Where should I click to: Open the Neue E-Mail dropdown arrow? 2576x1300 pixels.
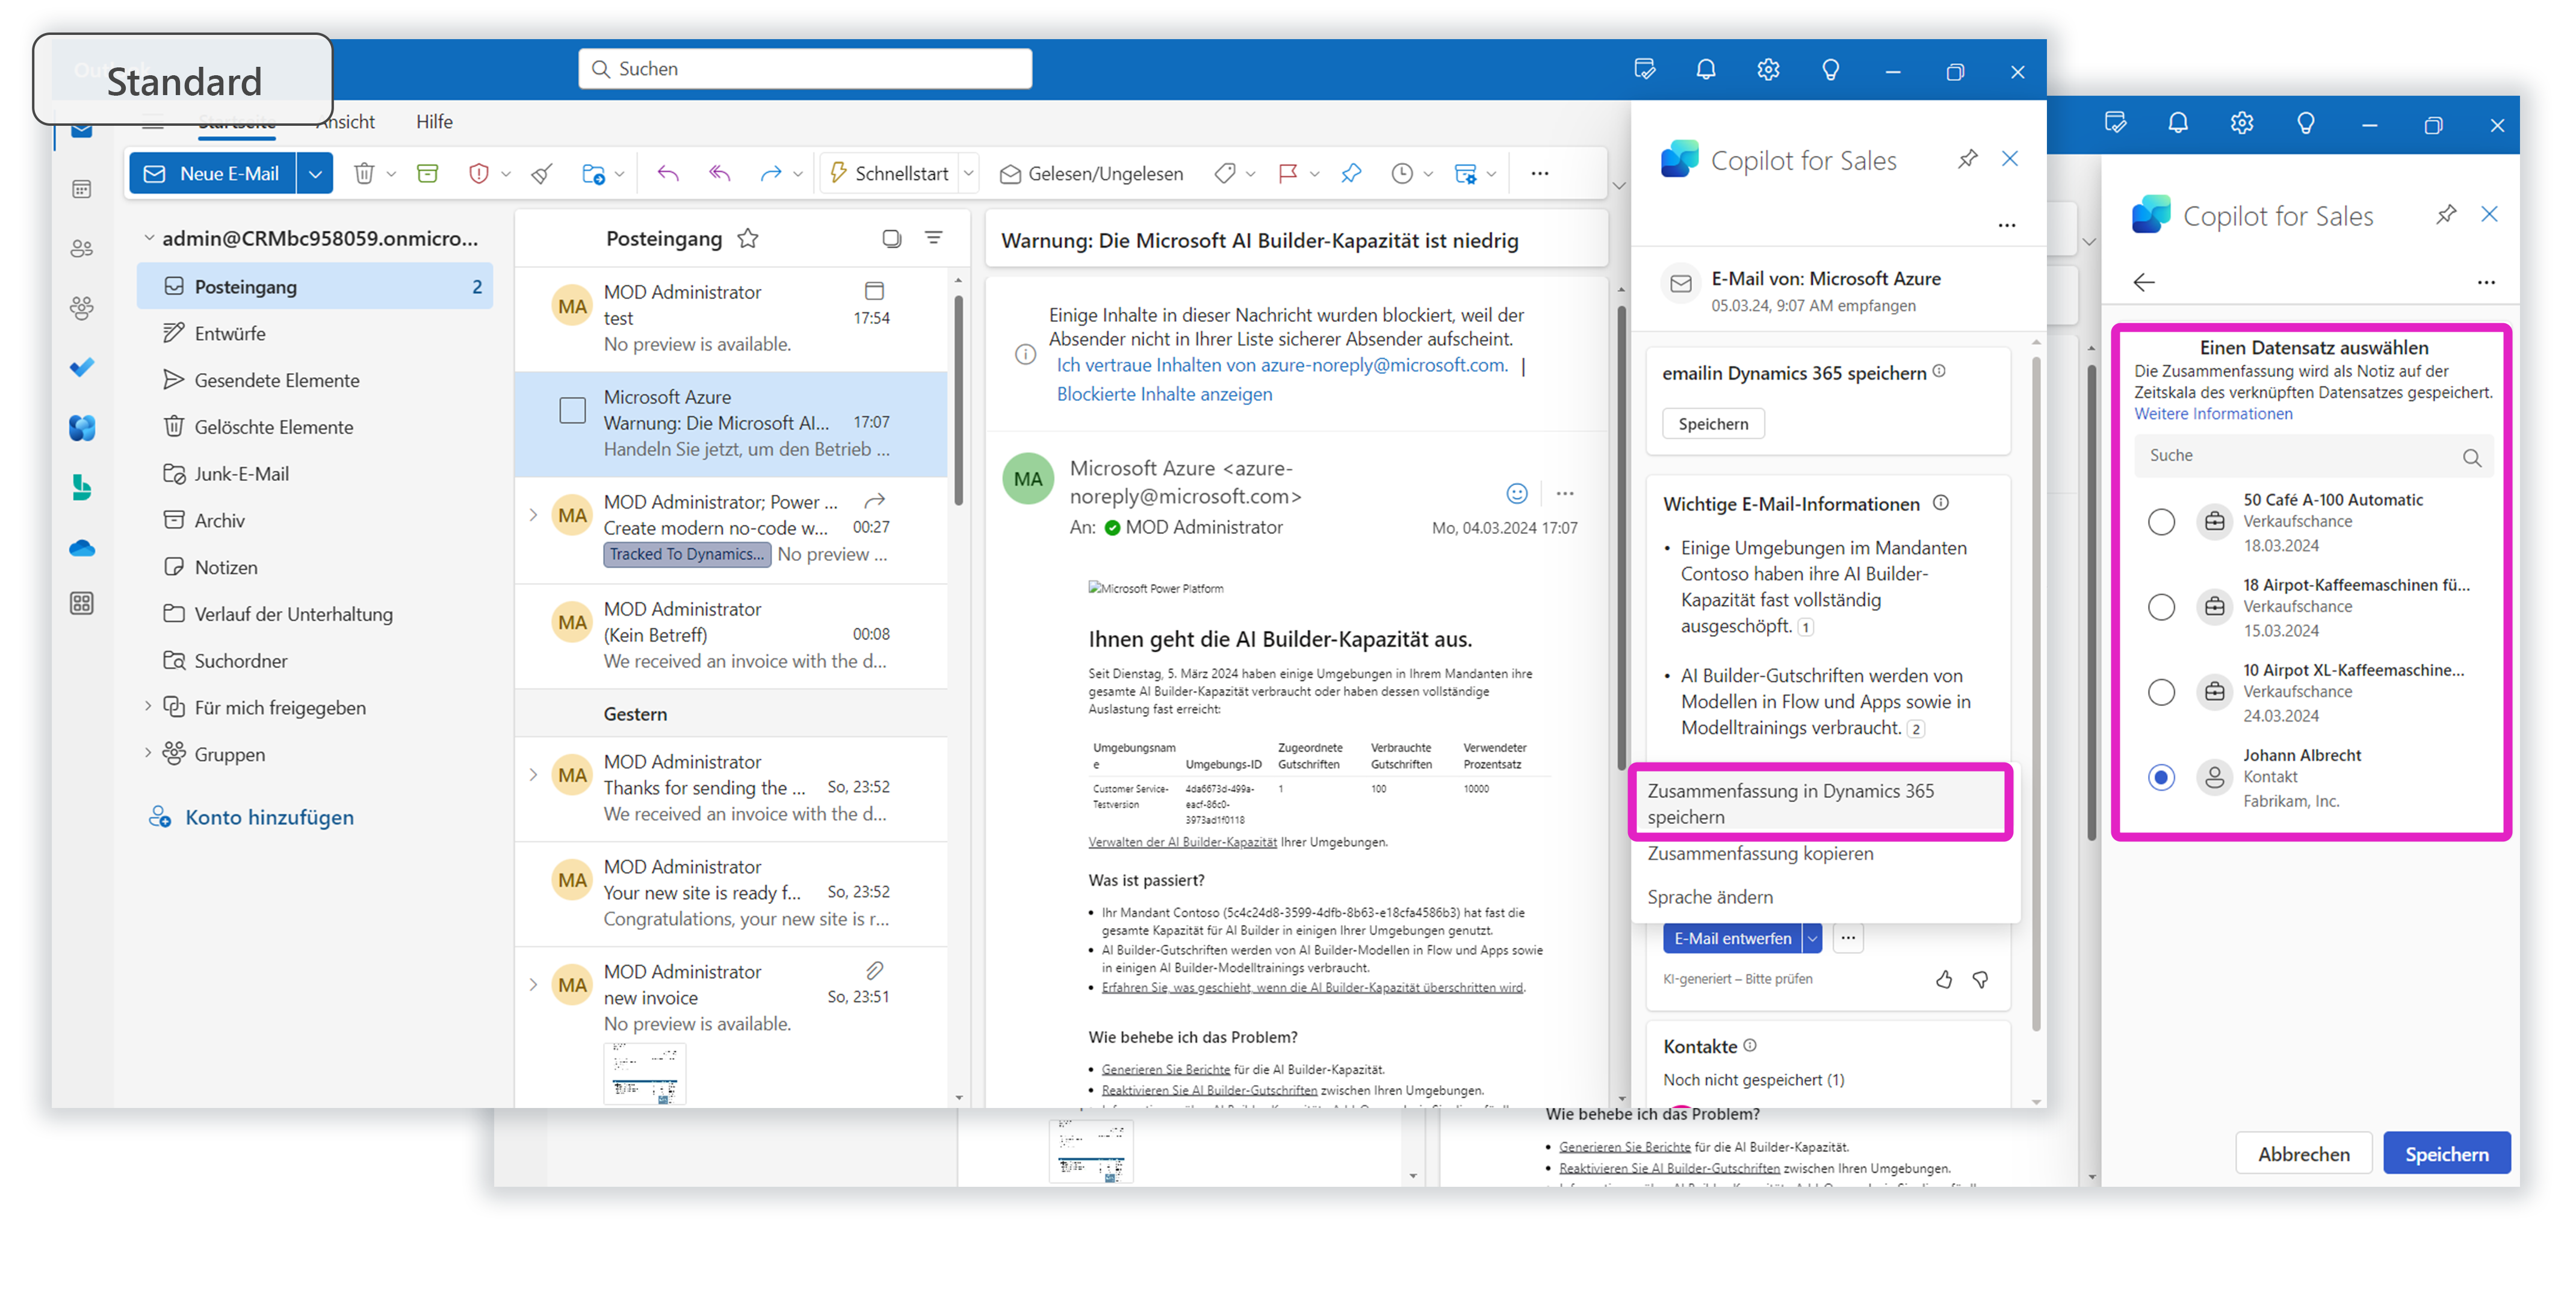pos(315,174)
